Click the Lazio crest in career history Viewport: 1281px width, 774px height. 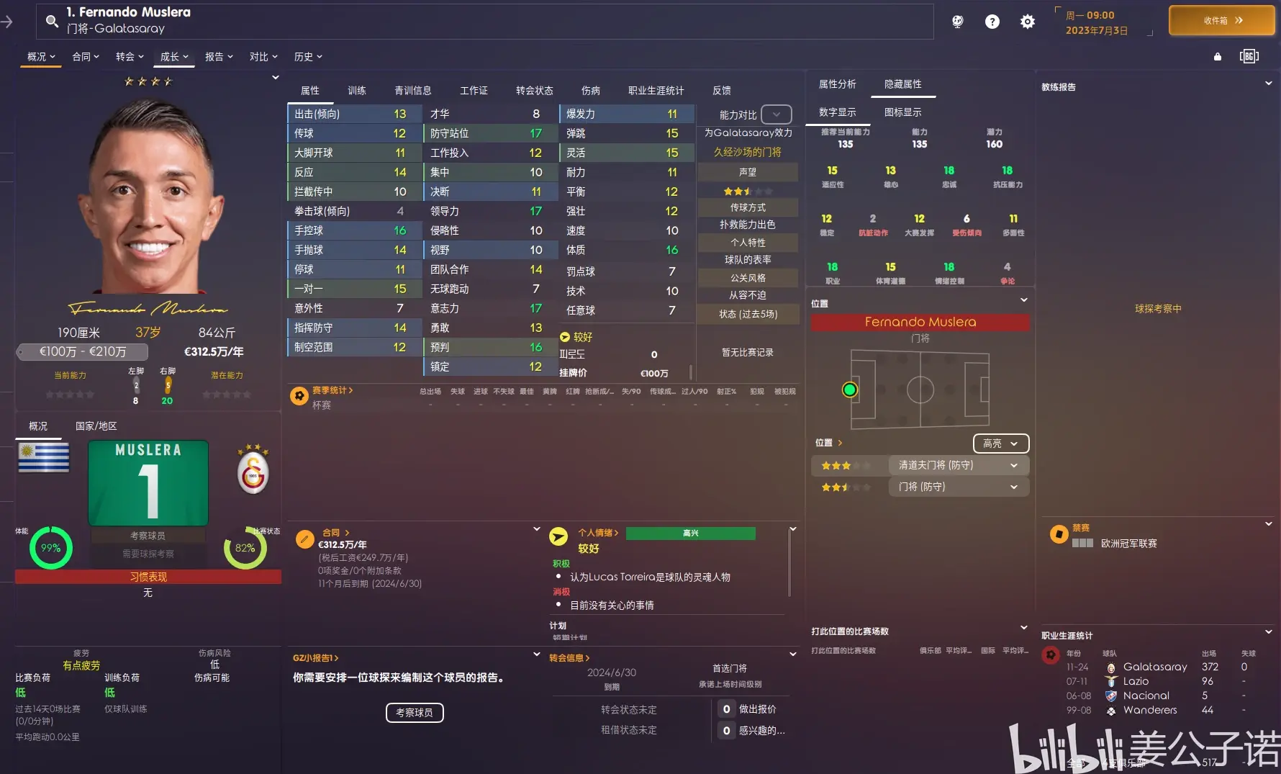tap(1111, 681)
